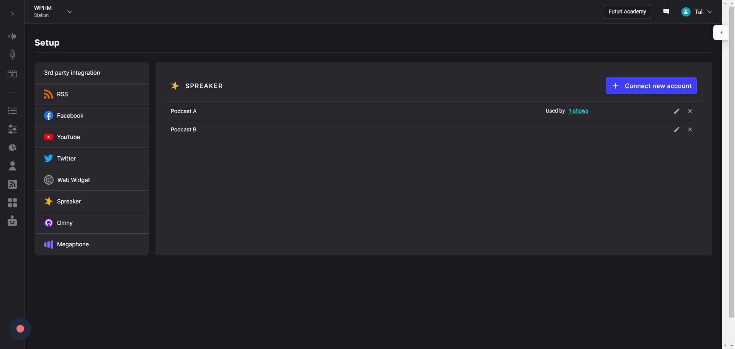Screen dimensions: 735x349
Task: Open the 1 shows link
Action: coord(578,111)
